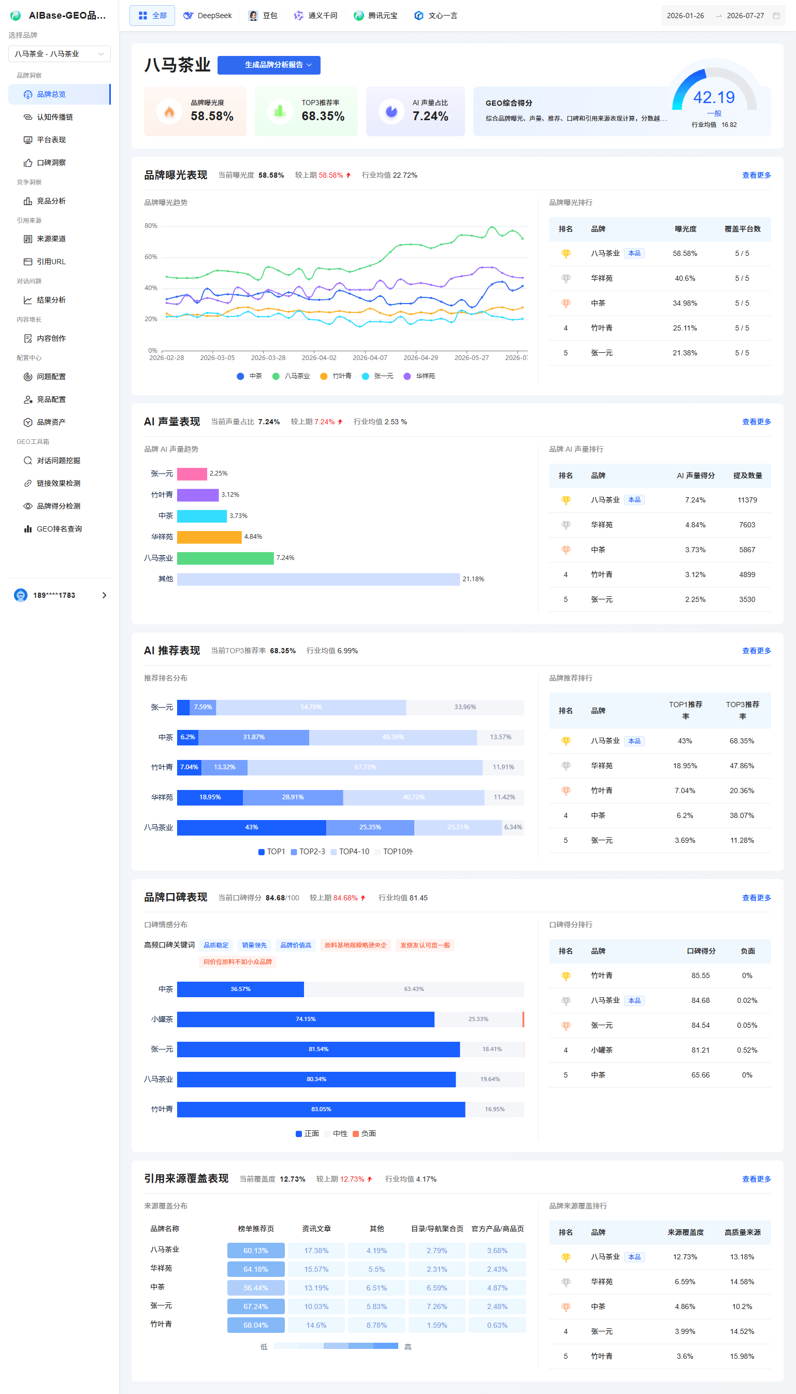Toggle TOP2-3 legend in 推荐排名分布
Screen dimensions: 796x1394
[308, 852]
